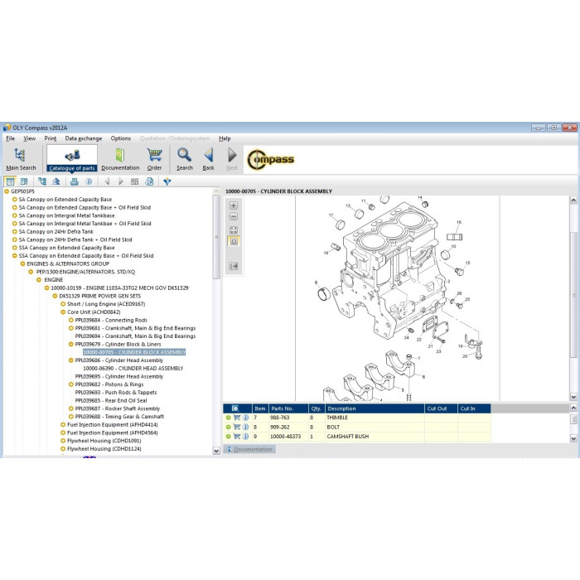580x580 pixels.
Task: Click the fit-to-window drawing icon
Action: (234, 230)
